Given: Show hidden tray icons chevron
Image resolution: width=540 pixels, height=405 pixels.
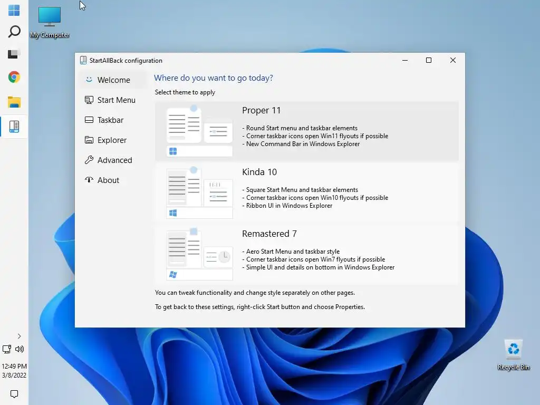Looking at the screenshot, I should click(20, 336).
